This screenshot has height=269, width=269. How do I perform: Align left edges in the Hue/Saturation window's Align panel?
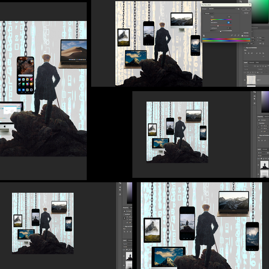pos(245,53)
